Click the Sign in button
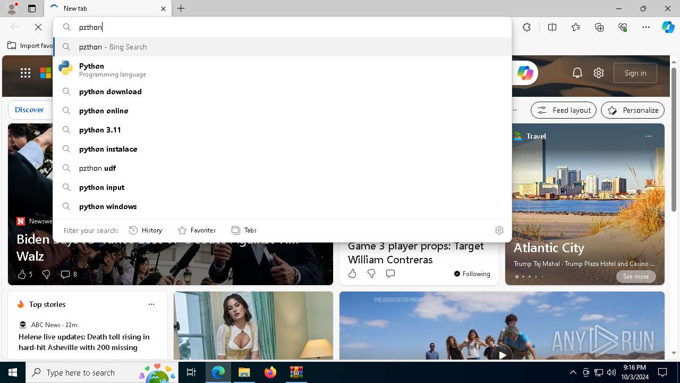Viewport: 680px width, 383px height. 635,73
